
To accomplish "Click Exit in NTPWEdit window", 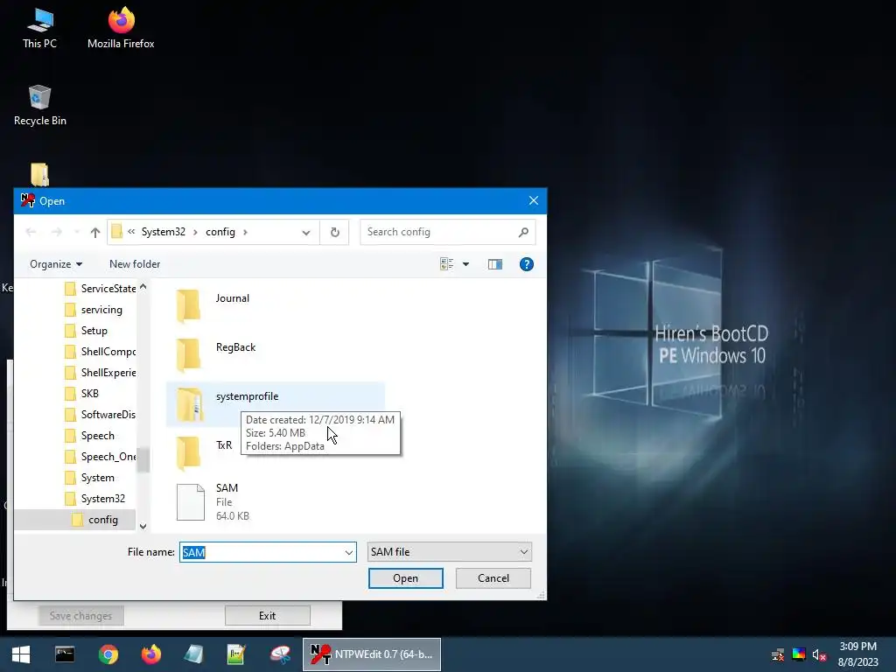I will coord(268,615).
